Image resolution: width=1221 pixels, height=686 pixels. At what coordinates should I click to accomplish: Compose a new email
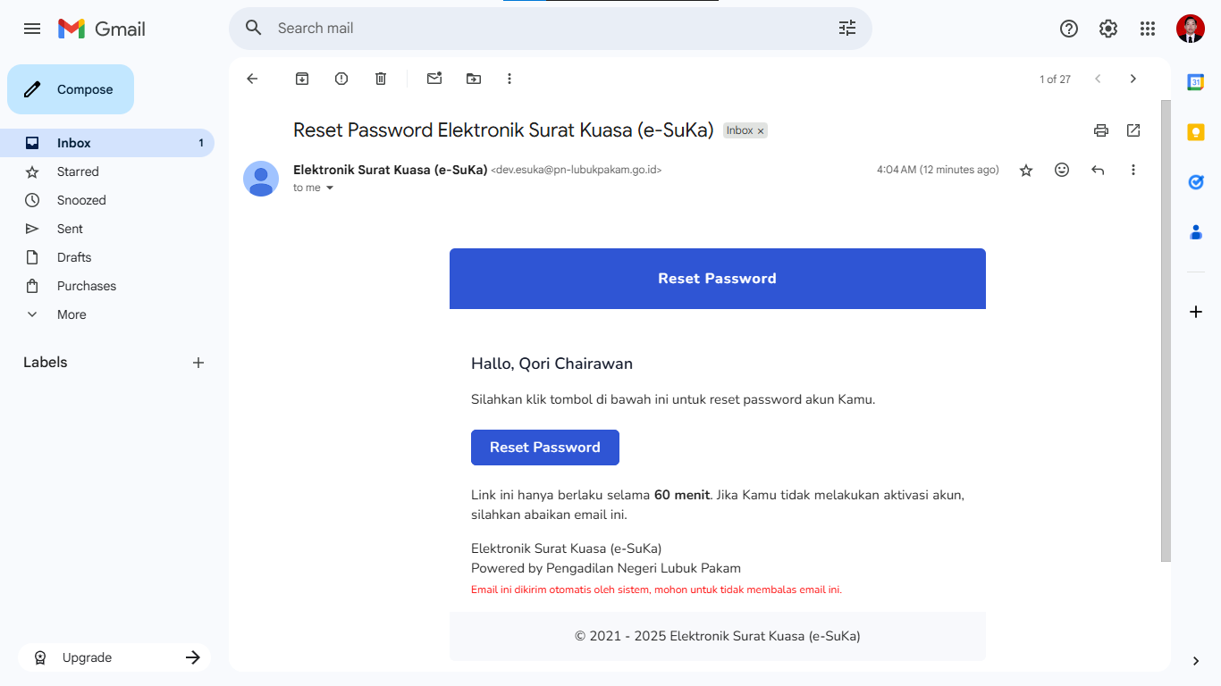(71, 89)
